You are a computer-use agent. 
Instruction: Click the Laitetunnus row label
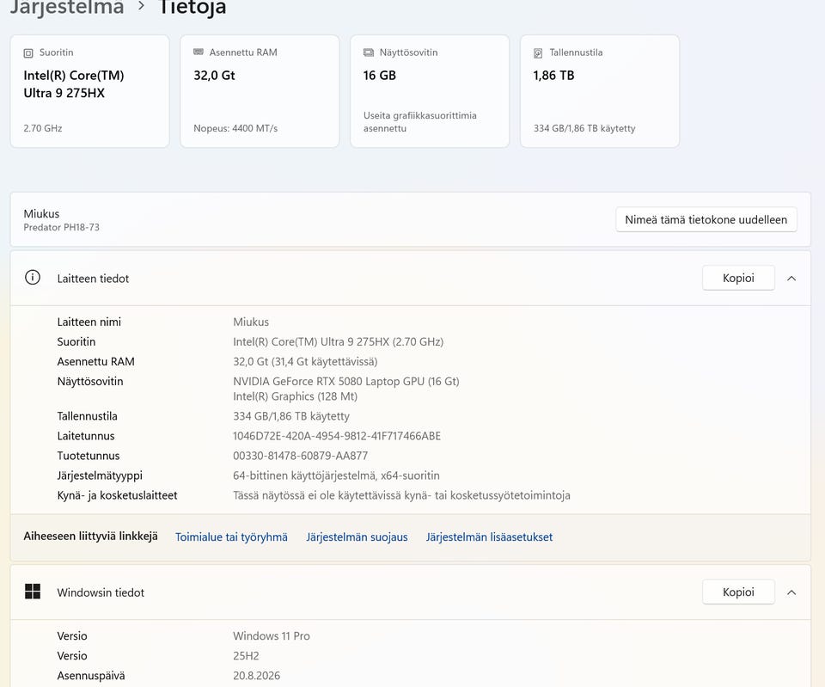click(x=86, y=436)
